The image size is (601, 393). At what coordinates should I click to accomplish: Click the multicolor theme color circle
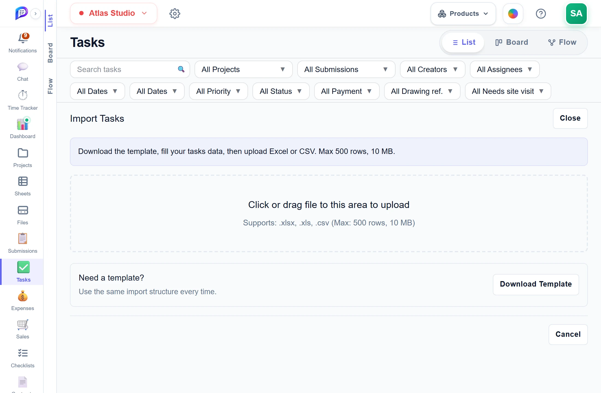[x=513, y=14]
